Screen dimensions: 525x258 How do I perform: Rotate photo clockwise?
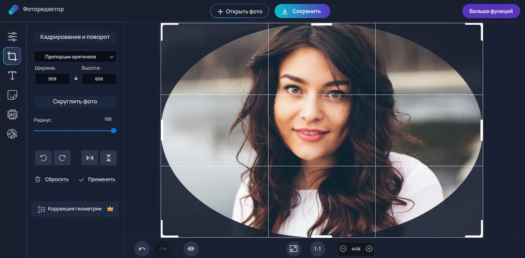(x=62, y=158)
